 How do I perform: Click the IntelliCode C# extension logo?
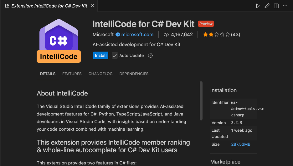59,41
